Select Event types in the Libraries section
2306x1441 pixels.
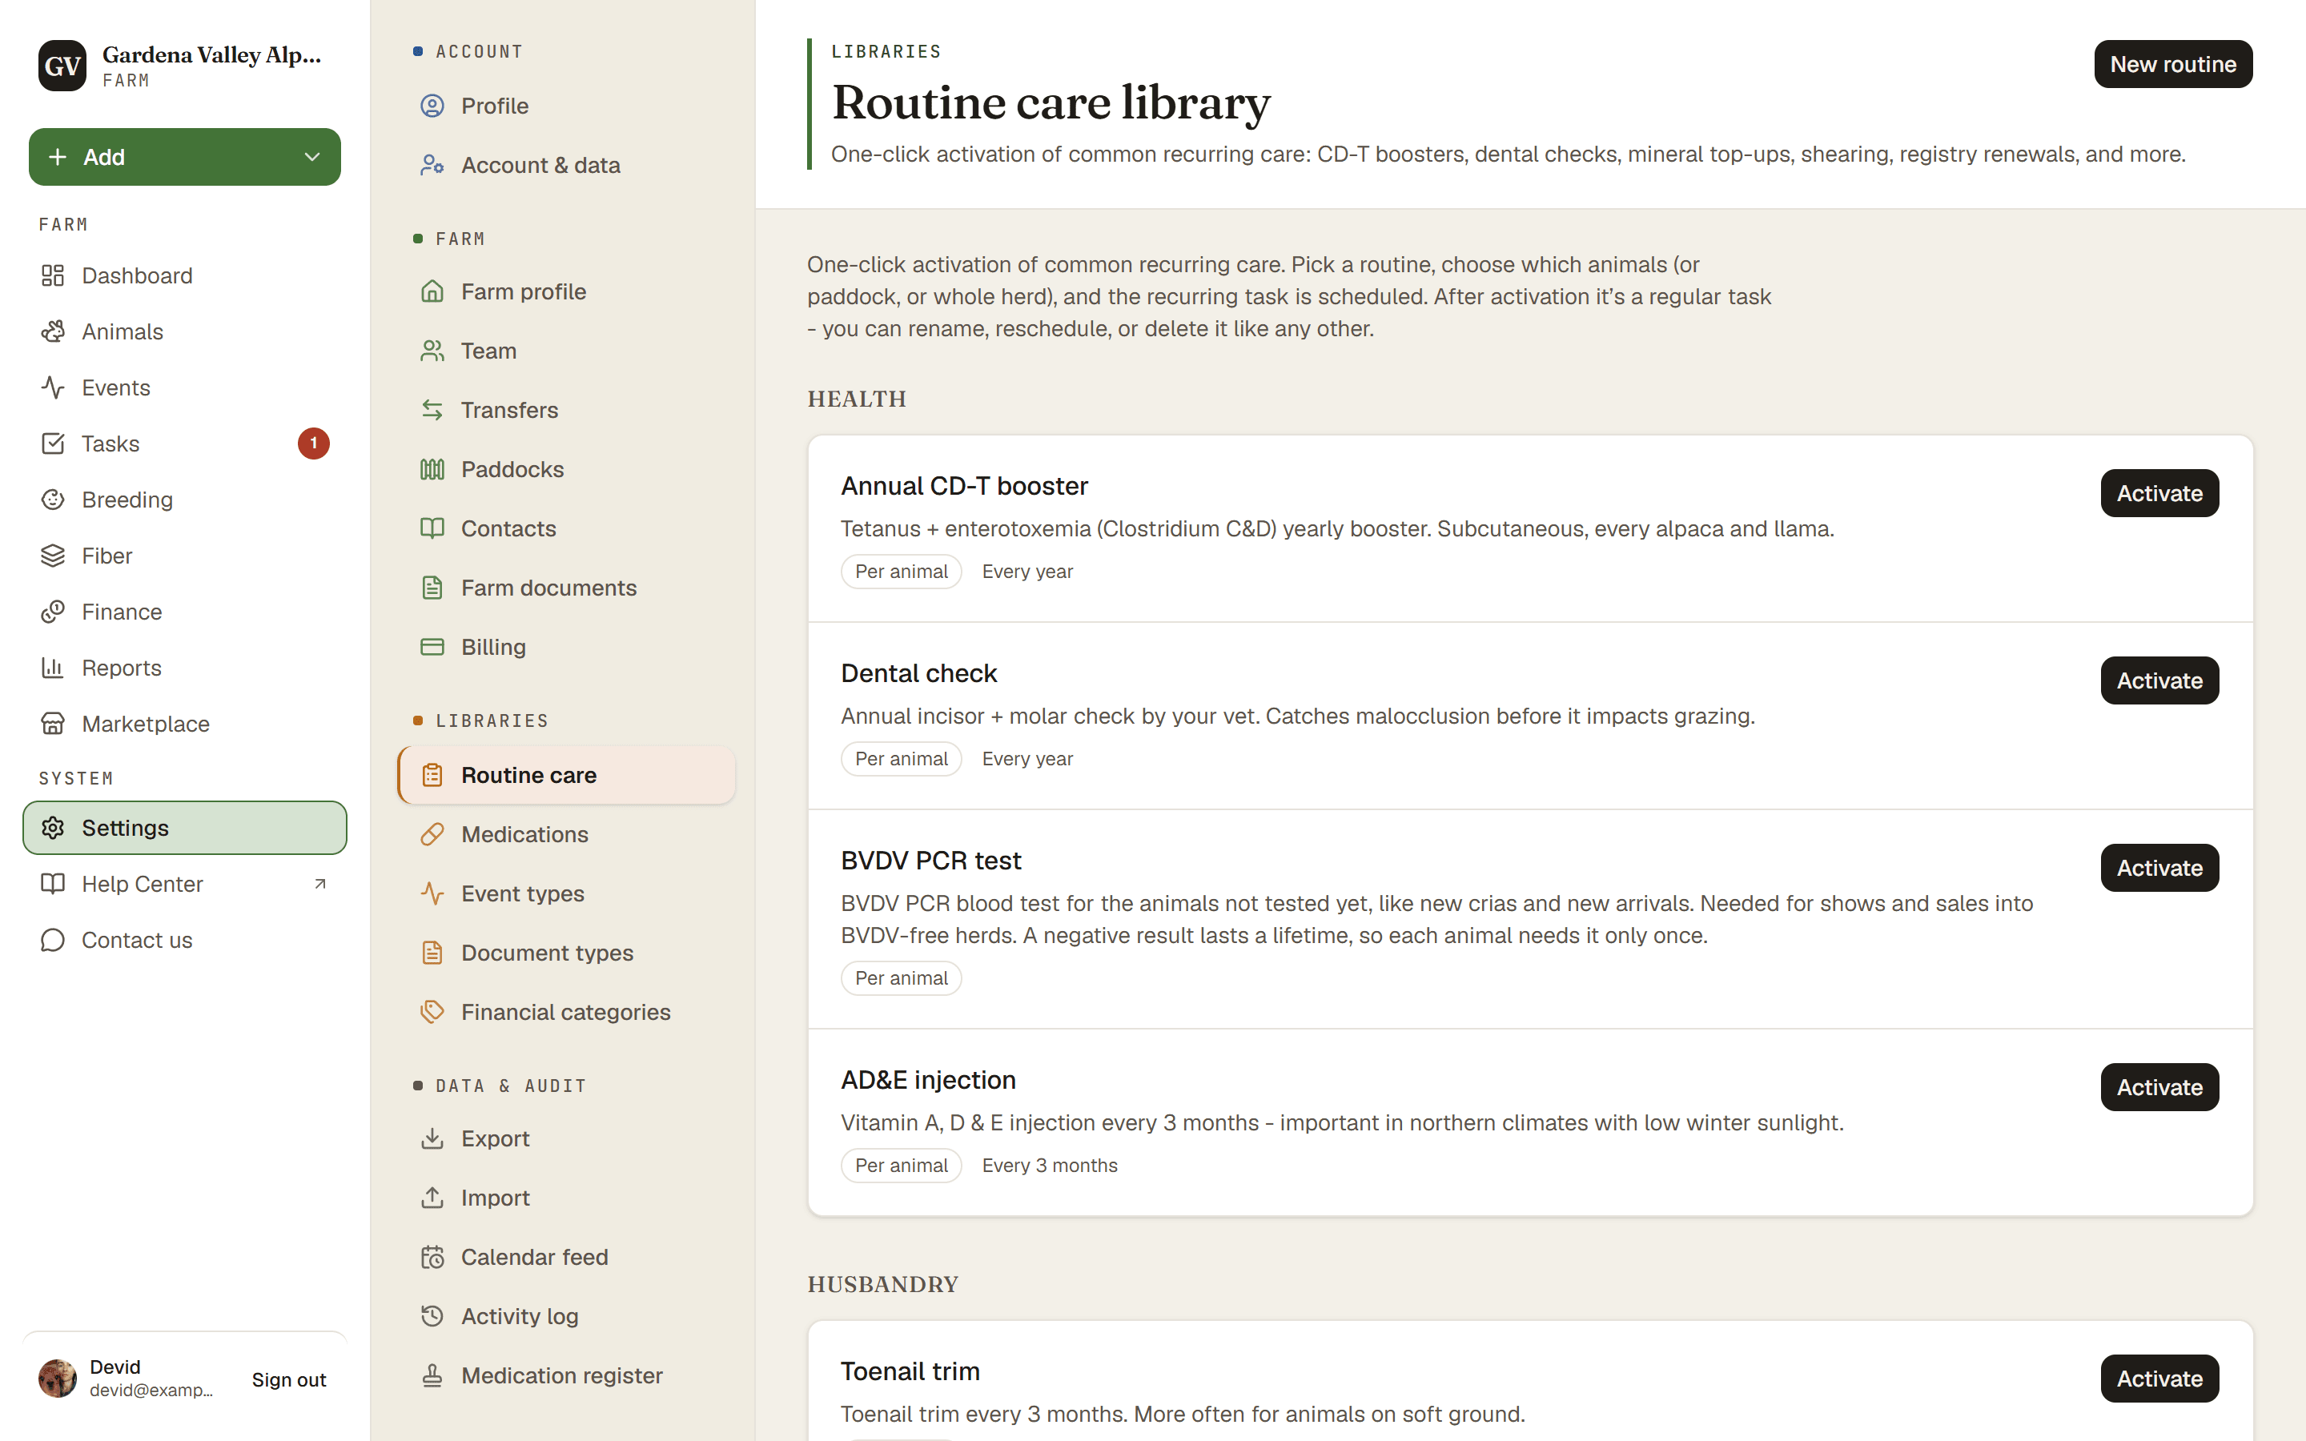(x=566, y=894)
